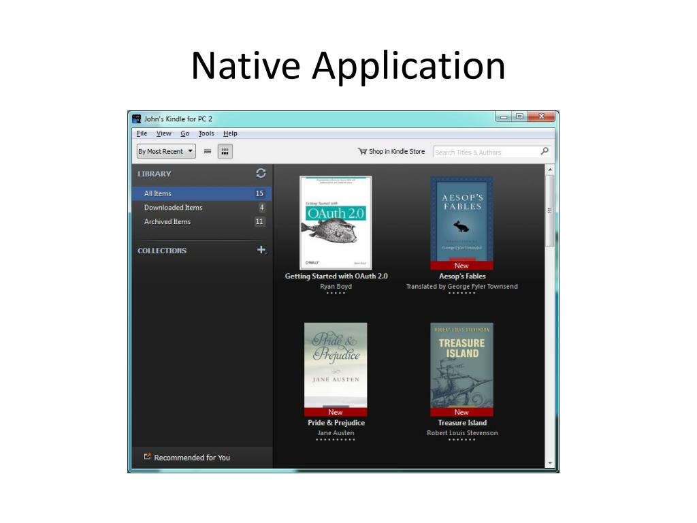The height and width of the screenshot is (523, 697).
Task: Maximize the Kindle for PC window
Action: click(519, 116)
